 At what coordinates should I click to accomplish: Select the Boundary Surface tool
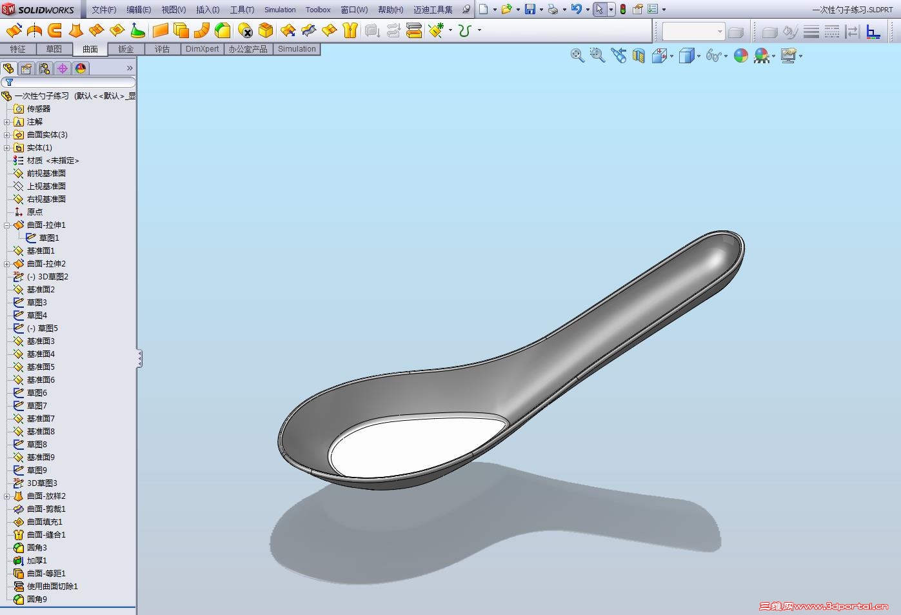(97, 30)
